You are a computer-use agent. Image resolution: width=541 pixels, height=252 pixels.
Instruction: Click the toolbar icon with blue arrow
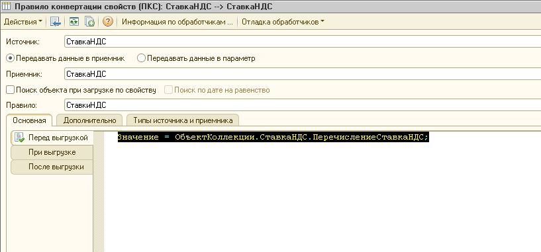[56, 22]
